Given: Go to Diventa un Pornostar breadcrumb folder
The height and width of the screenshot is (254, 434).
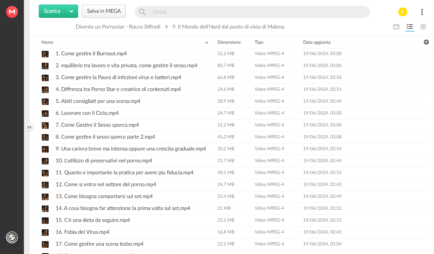Looking at the screenshot, I should pos(118,27).
